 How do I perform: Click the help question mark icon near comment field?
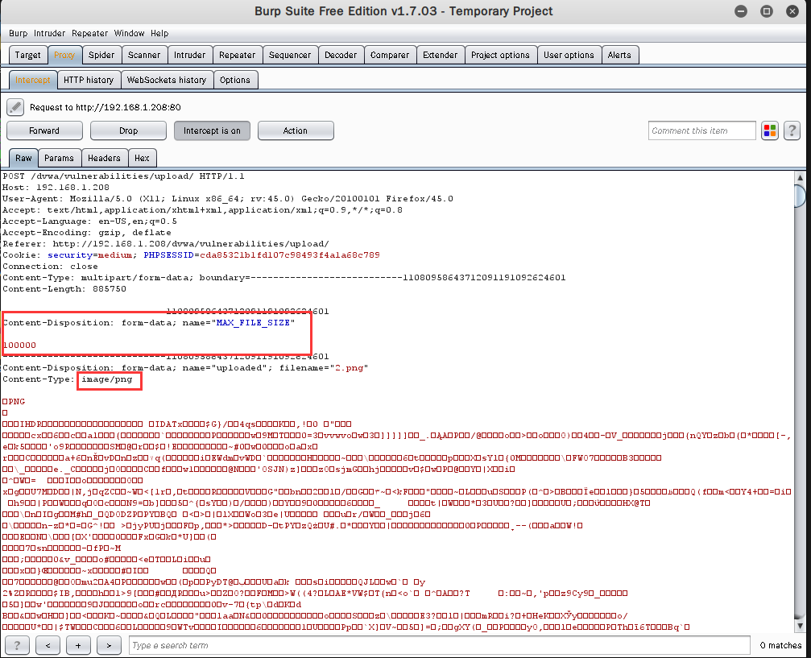coord(792,131)
